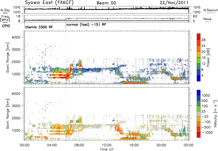Screen dimensions: 218x151
Task: Click the 'N.Search' legend label
Action: pos(210,10)
